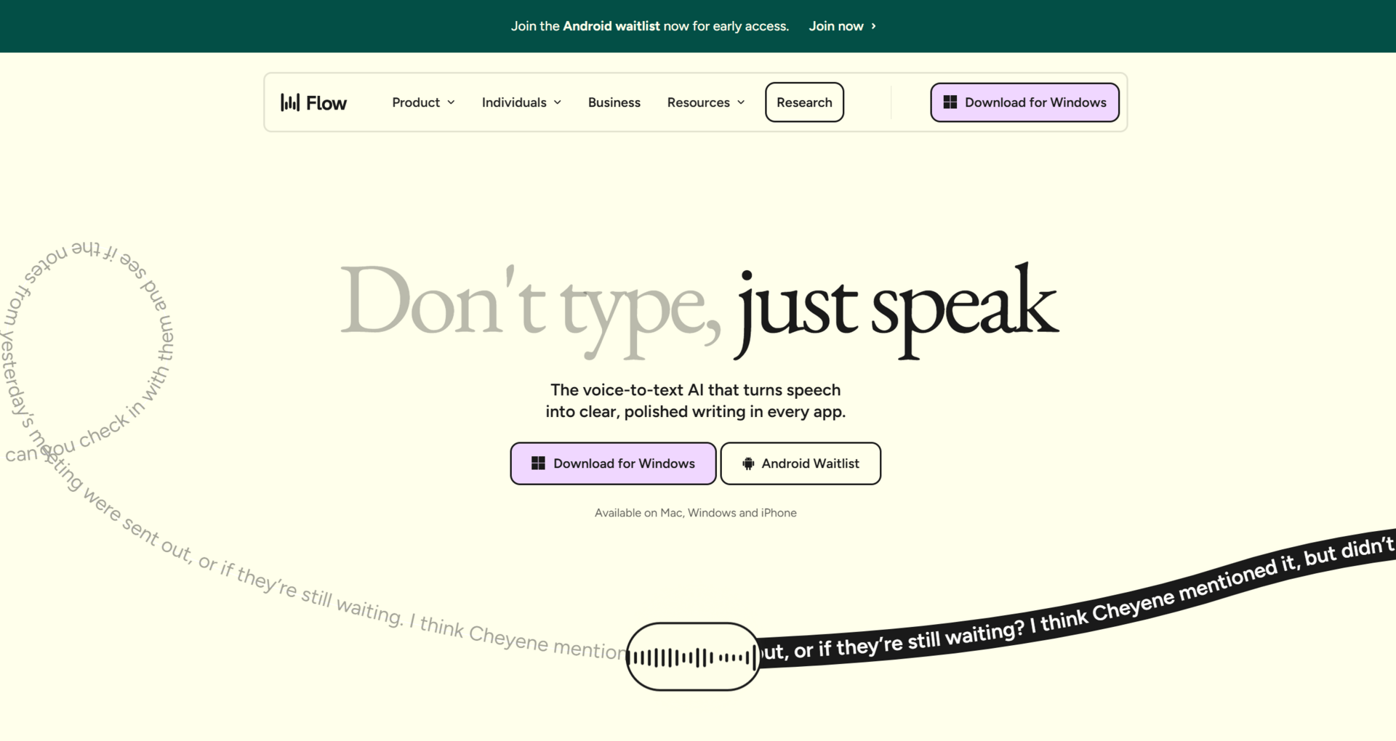
Task: Click the hero Download for Windows button
Action: point(613,463)
